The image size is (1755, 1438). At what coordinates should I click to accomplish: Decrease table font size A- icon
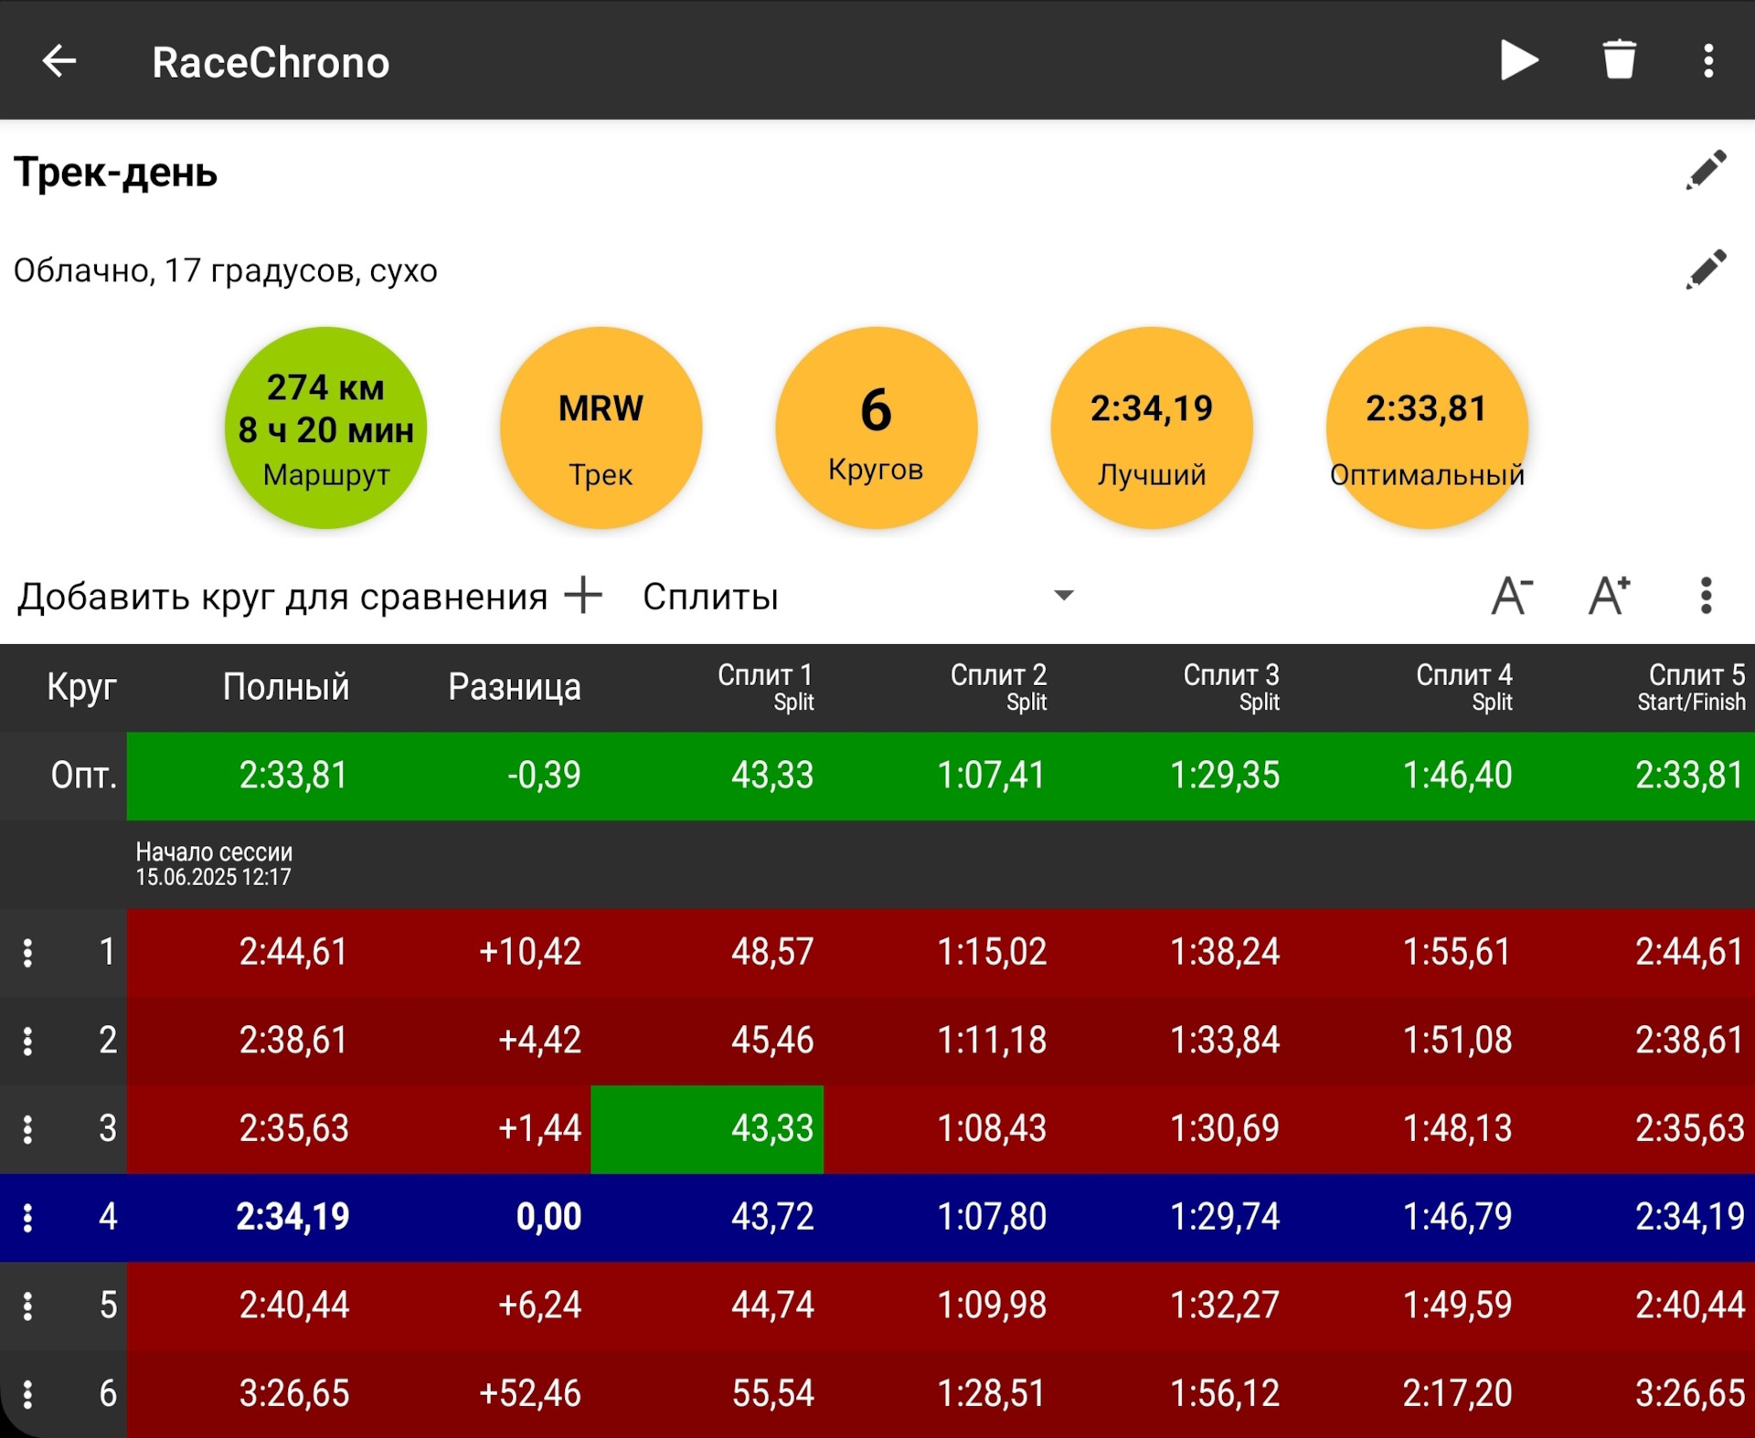(x=1513, y=596)
